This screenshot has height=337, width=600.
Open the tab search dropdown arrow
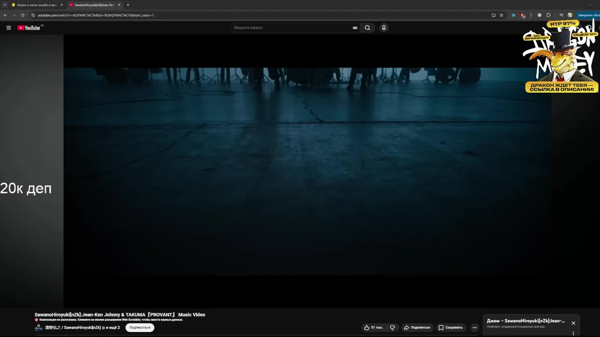tap(5, 5)
